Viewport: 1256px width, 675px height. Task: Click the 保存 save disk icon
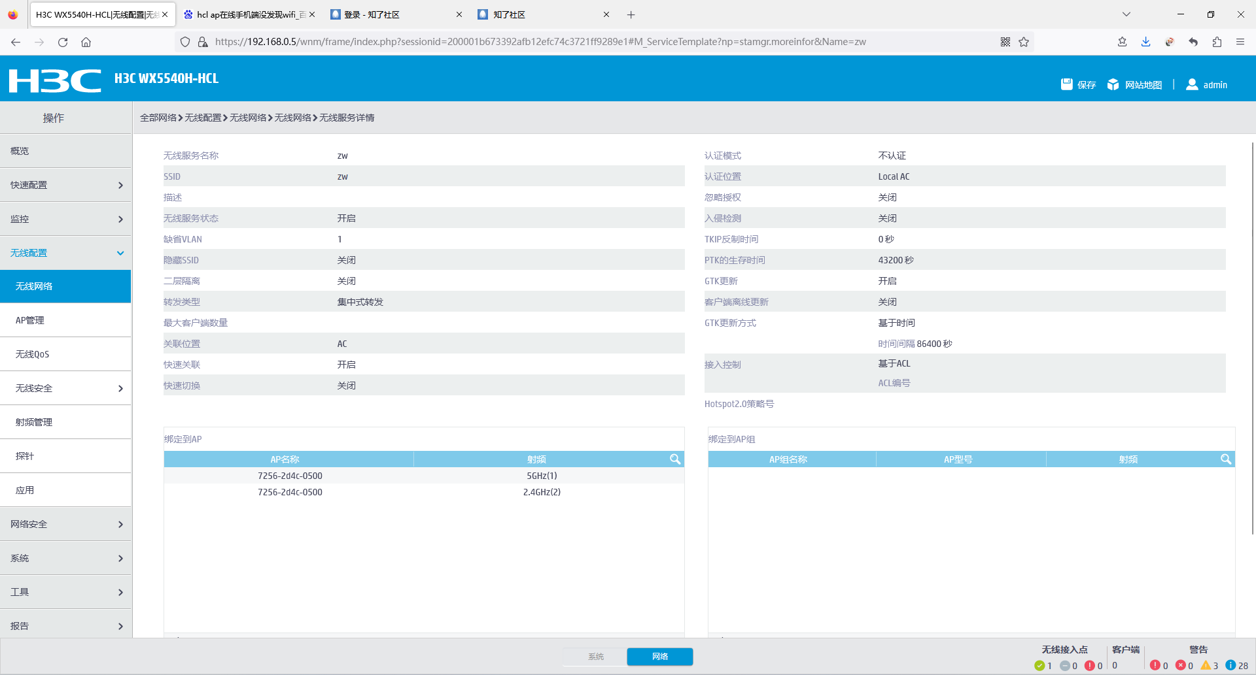coord(1067,84)
